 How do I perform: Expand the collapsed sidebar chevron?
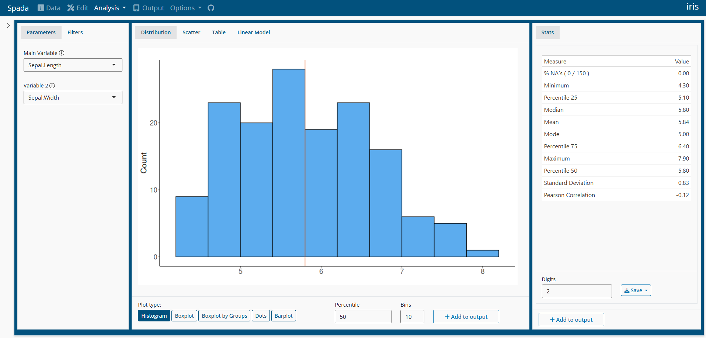tap(8, 25)
